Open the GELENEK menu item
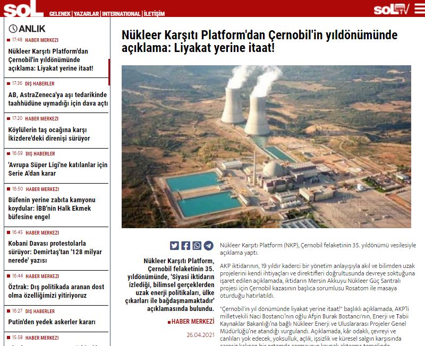The height and width of the screenshot is (346, 425). (x=60, y=14)
